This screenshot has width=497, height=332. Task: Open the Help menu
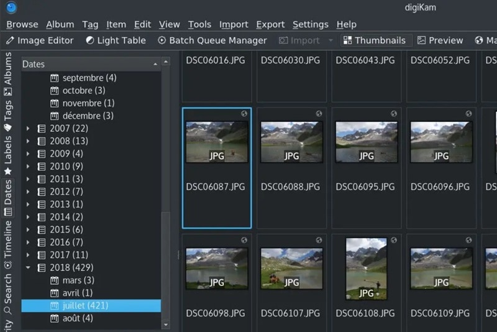[x=347, y=24]
